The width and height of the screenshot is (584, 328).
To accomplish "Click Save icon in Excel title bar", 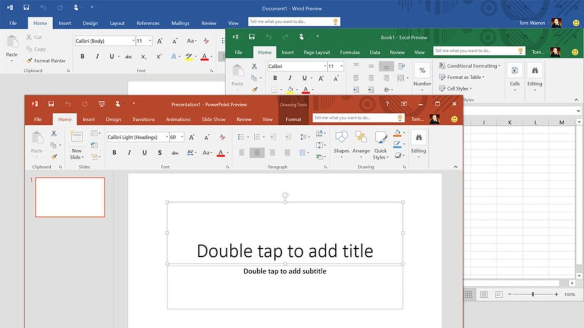I will pos(252,36).
